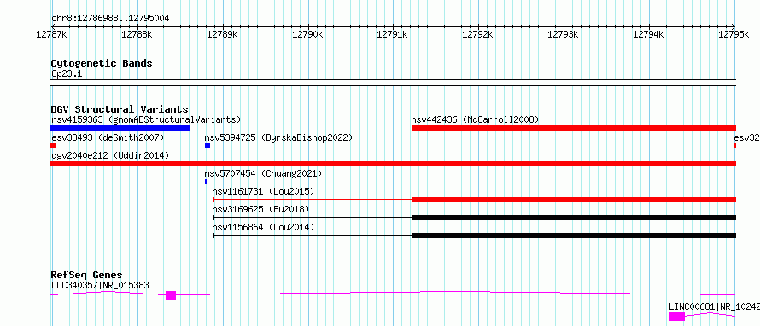Select the nsv5394725 blue square marker

(208, 146)
